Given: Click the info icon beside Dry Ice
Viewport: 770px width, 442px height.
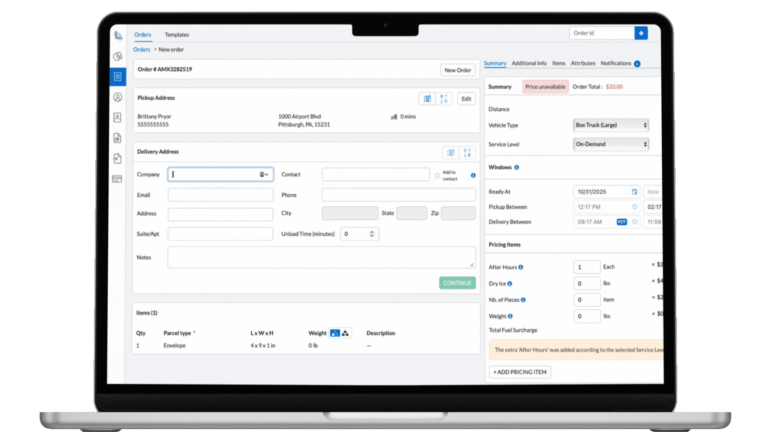Looking at the screenshot, I should tap(510, 284).
